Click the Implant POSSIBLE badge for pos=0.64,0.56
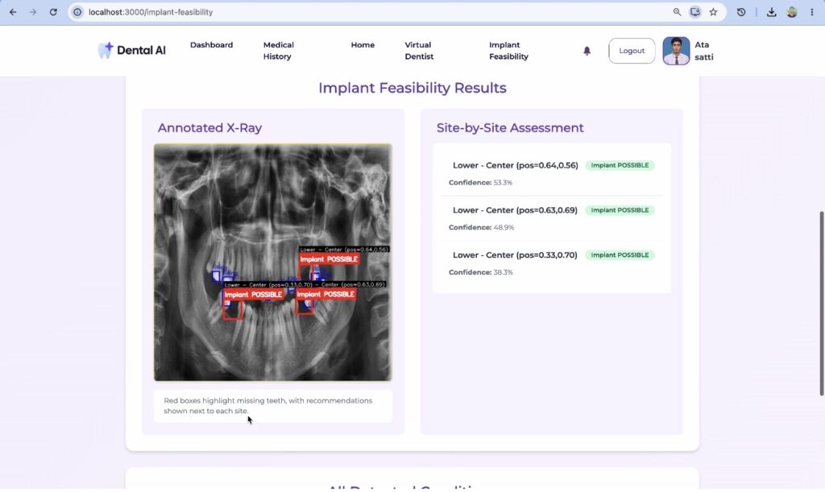 (x=620, y=166)
